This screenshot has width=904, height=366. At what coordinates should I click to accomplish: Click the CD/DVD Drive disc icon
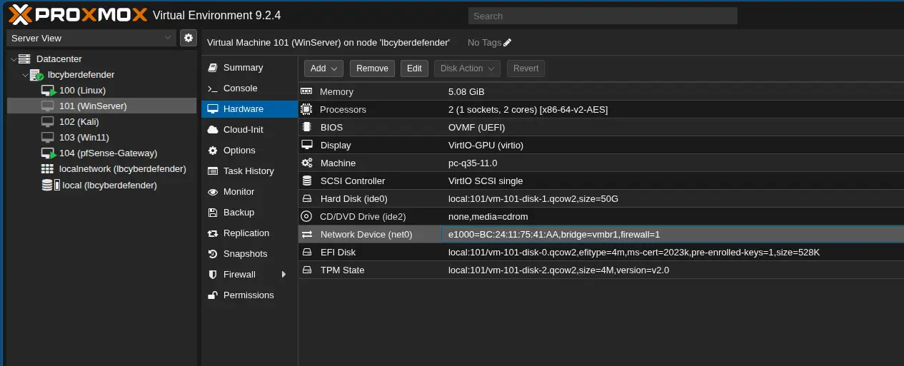[x=307, y=216]
